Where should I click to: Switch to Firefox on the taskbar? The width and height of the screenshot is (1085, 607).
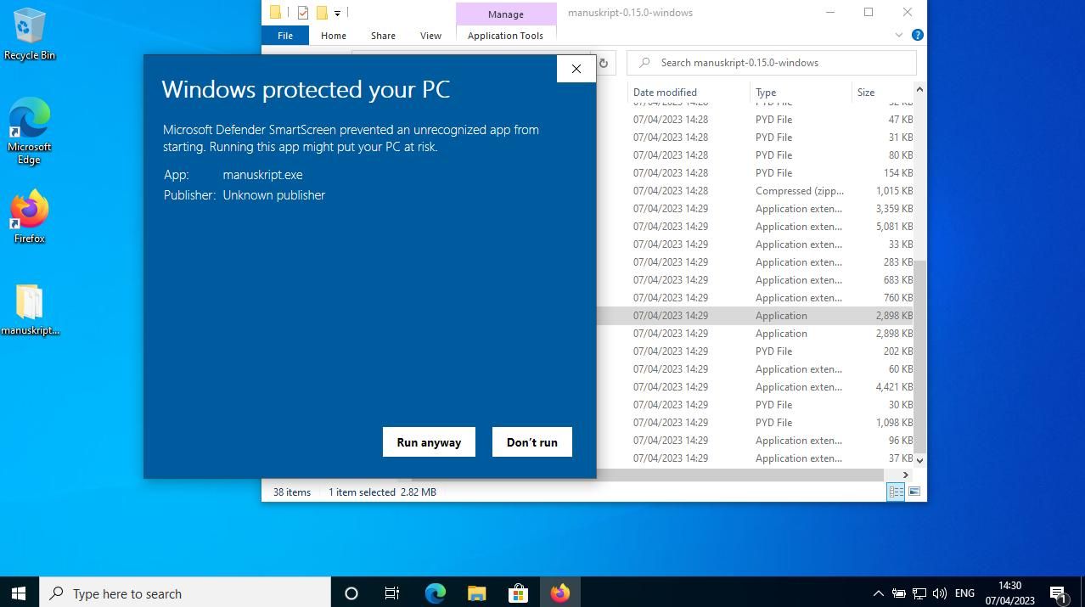pyautogui.click(x=559, y=593)
